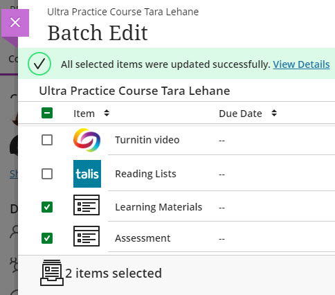Uncheck the Assessment checkbox
The height and width of the screenshot is (295, 335).
point(47,238)
